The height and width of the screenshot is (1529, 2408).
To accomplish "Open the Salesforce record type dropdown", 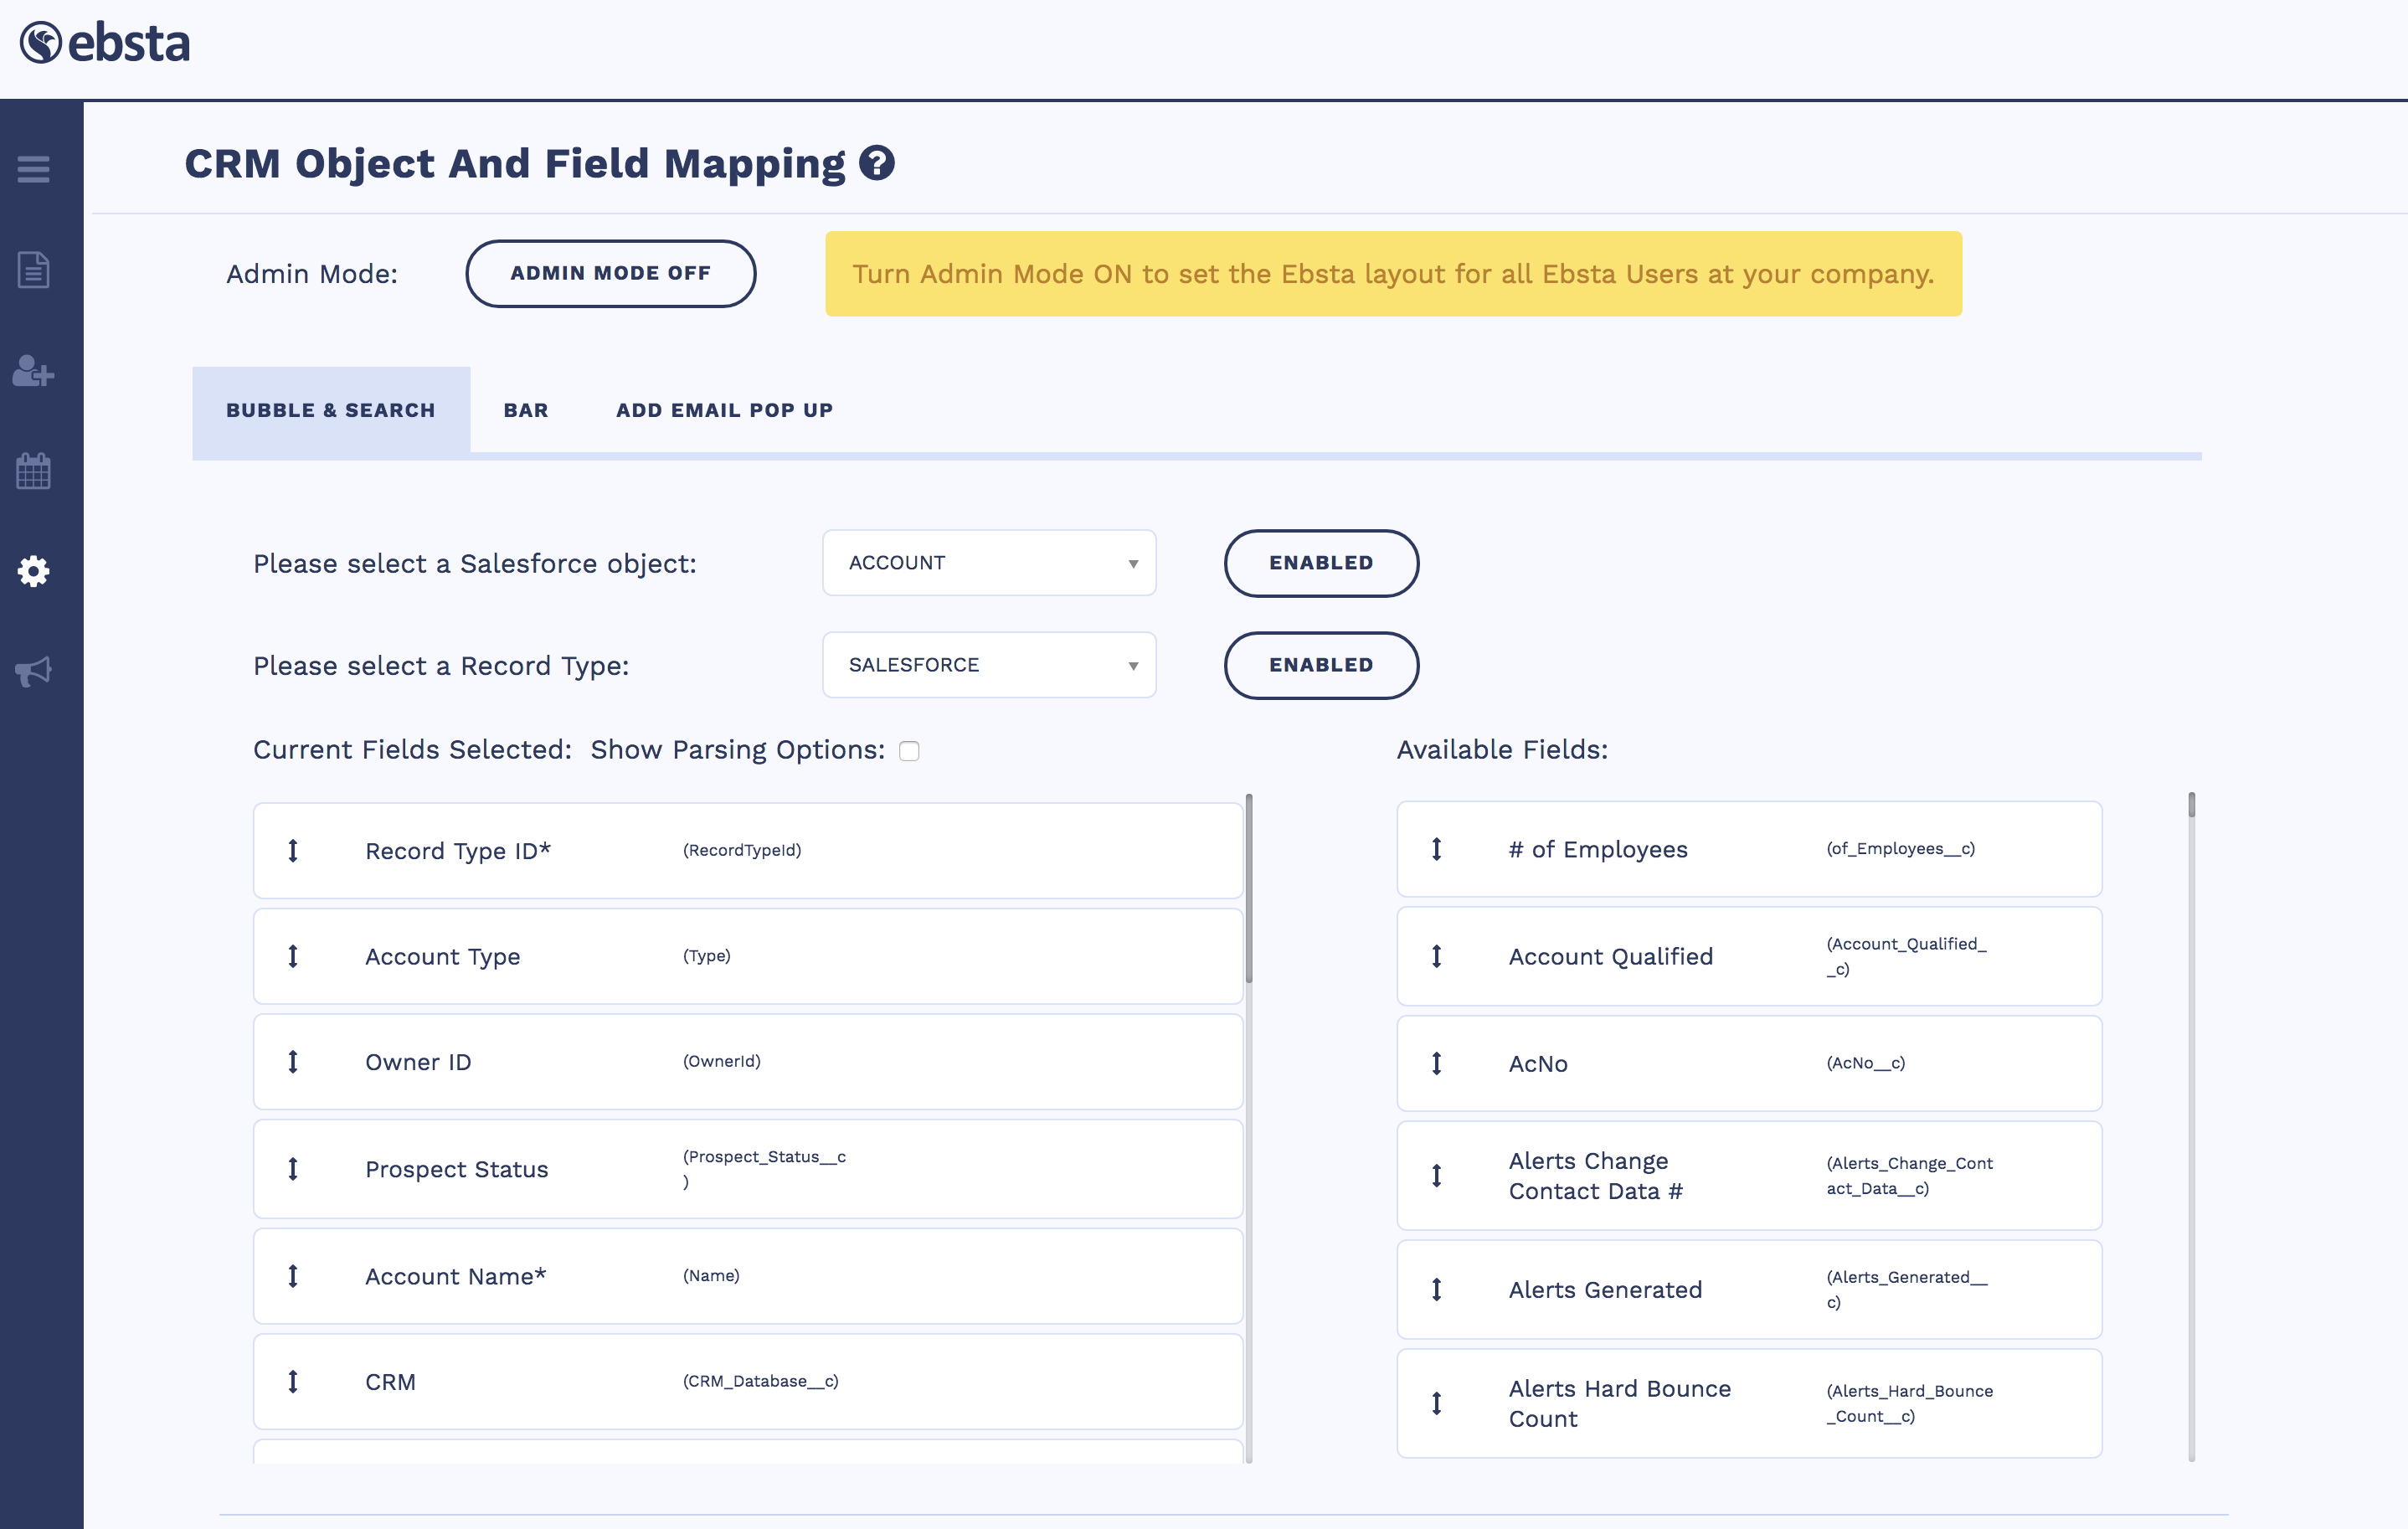I will click(988, 665).
